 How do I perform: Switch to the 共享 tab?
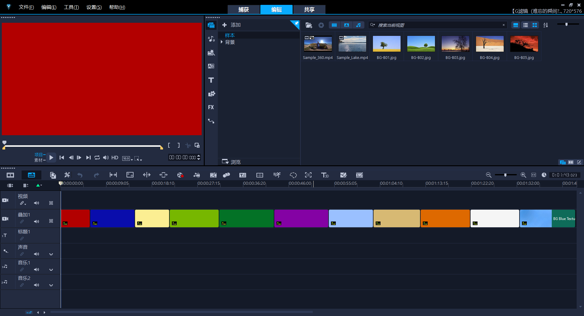309,9
